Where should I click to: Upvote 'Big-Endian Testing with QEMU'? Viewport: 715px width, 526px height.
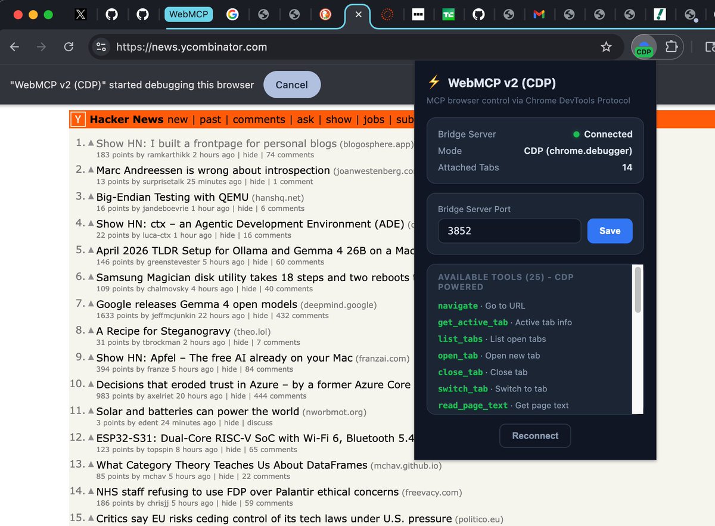click(x=91, y=197)
